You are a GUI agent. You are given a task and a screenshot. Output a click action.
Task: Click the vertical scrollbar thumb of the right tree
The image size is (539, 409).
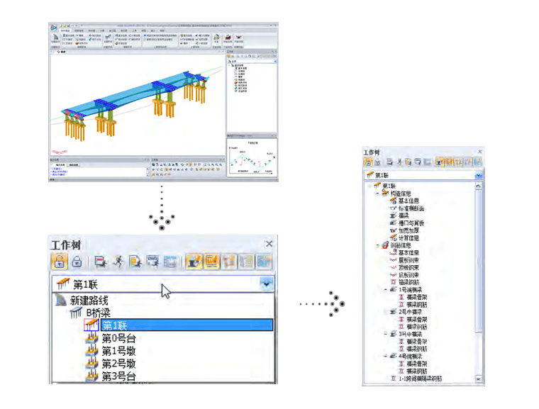pyautogui.click(x=478, y=261)
